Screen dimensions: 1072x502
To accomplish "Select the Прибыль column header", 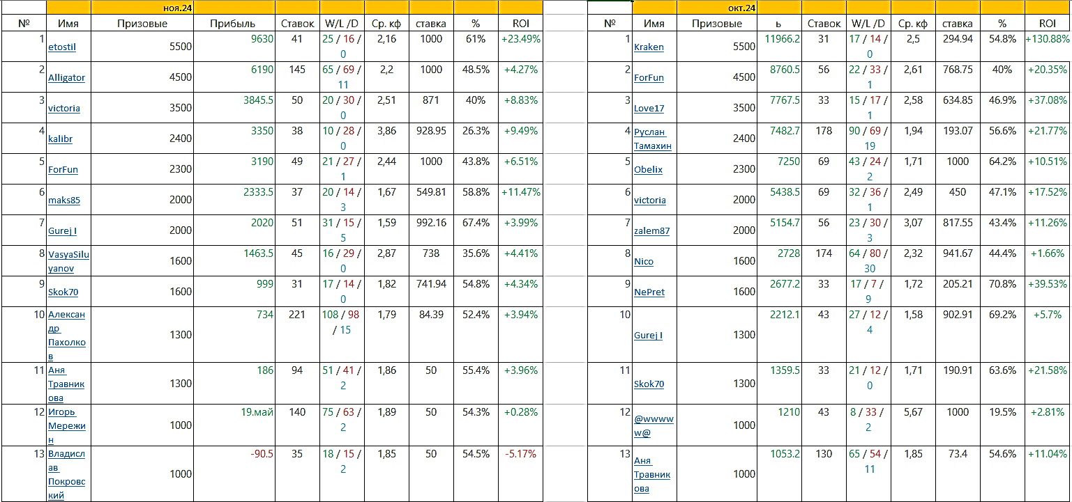I will [x=235, y=23].
